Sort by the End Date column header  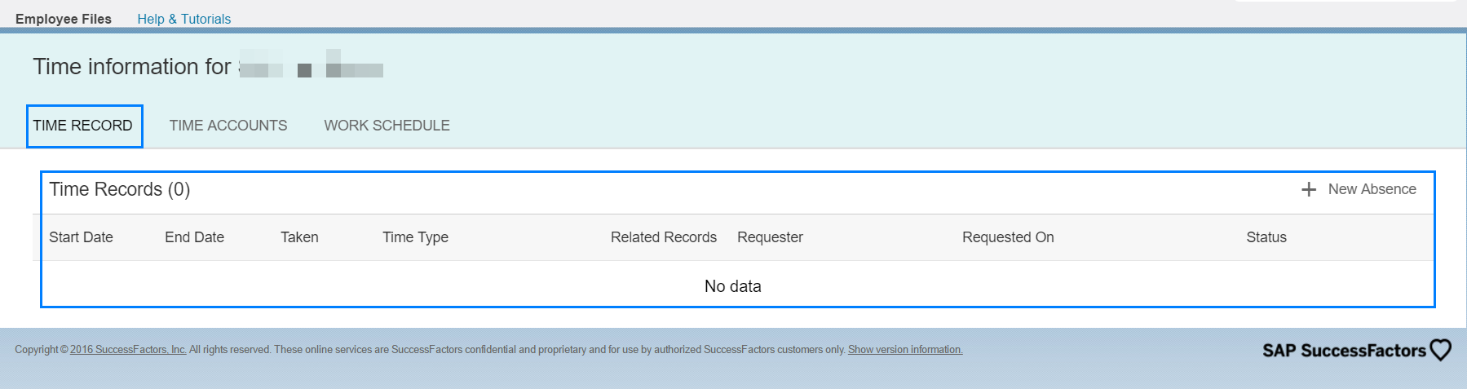point(194,237)
